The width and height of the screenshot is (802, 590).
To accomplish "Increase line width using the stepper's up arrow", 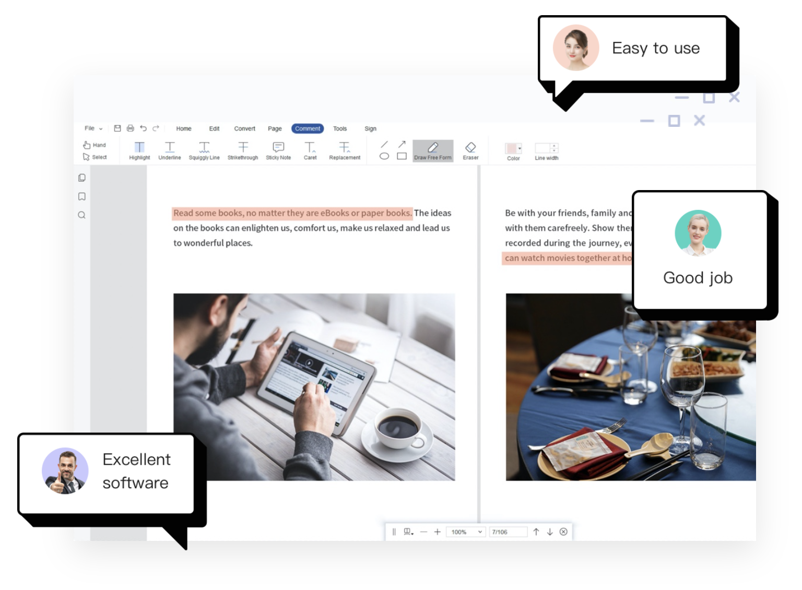I will click(x=555, y=146).
